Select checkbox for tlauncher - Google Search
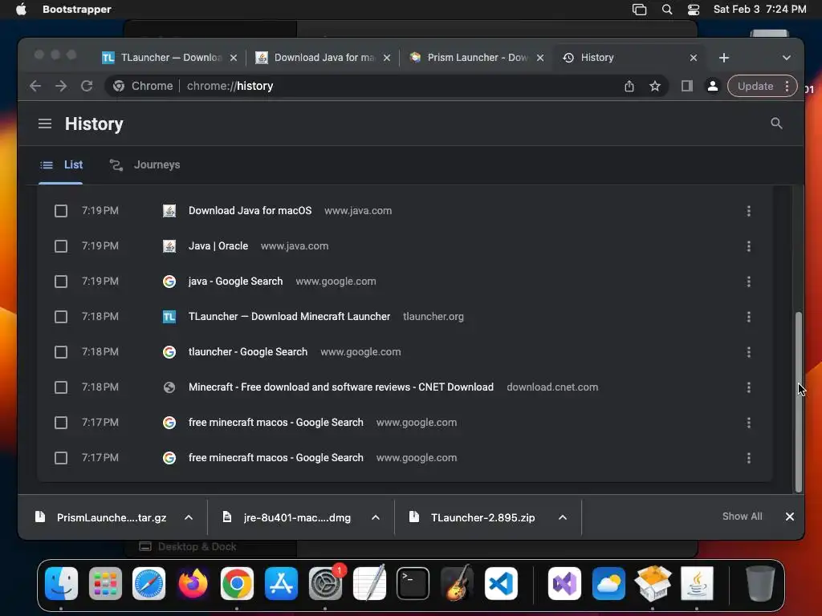 61,352
